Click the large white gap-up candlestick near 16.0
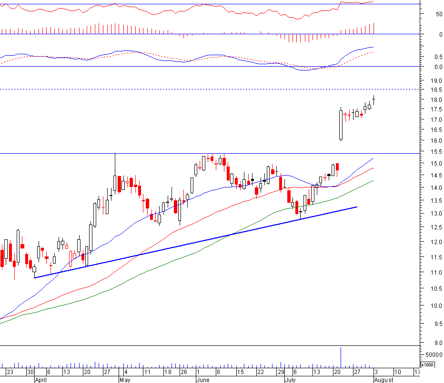Image resolution: width=444 pixels, height=383 pixels. [341, 125]
